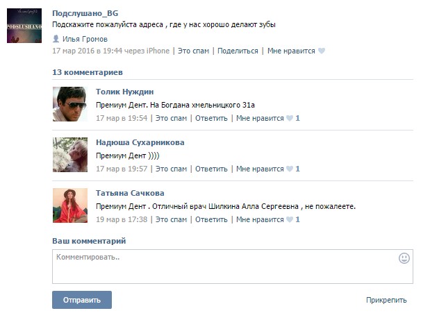
Task: Open Толик Нуждин's profile photo
Action: (70, 104)
